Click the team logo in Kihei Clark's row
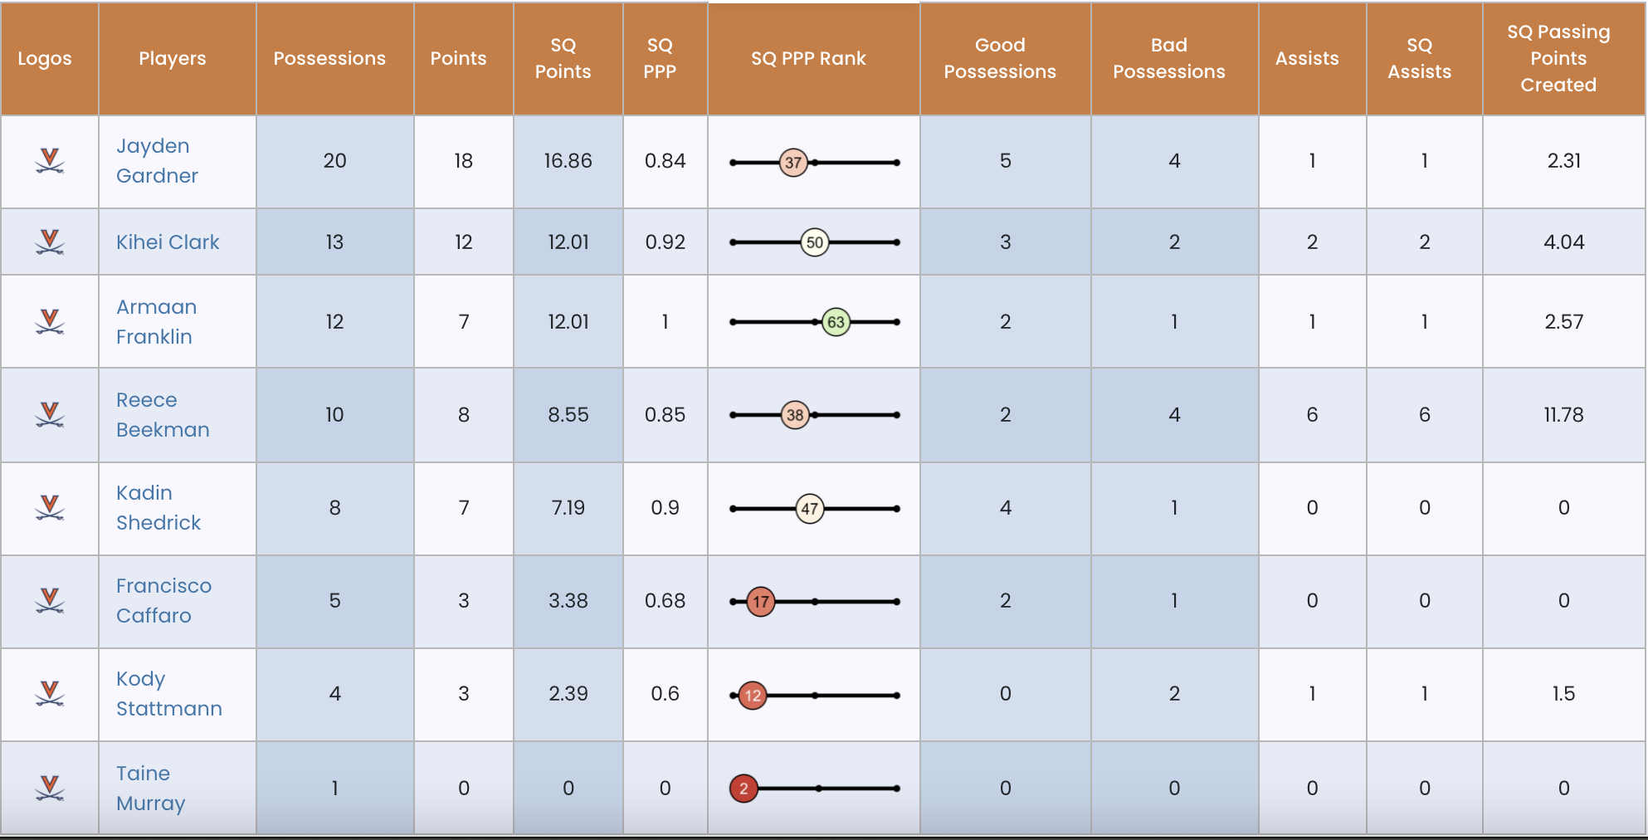 [50, 242]
